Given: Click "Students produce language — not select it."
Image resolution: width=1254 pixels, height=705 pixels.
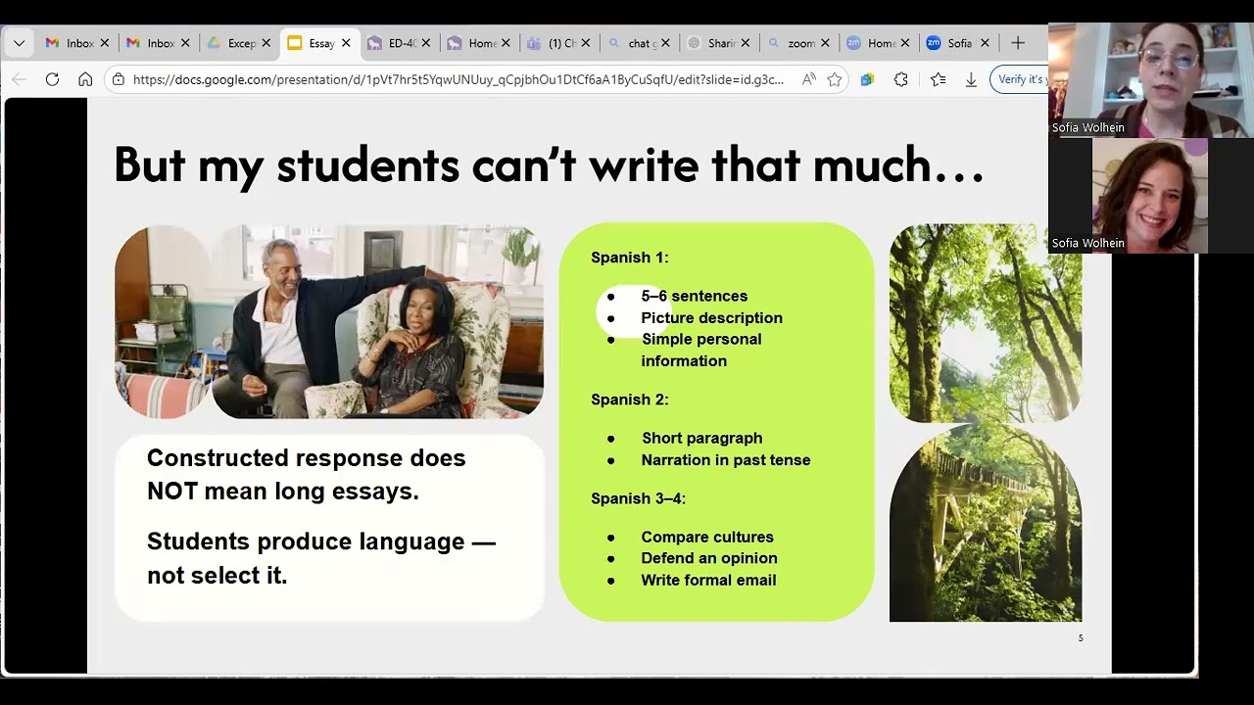Looking at the screenshot, I should click(x=321, y=558).
